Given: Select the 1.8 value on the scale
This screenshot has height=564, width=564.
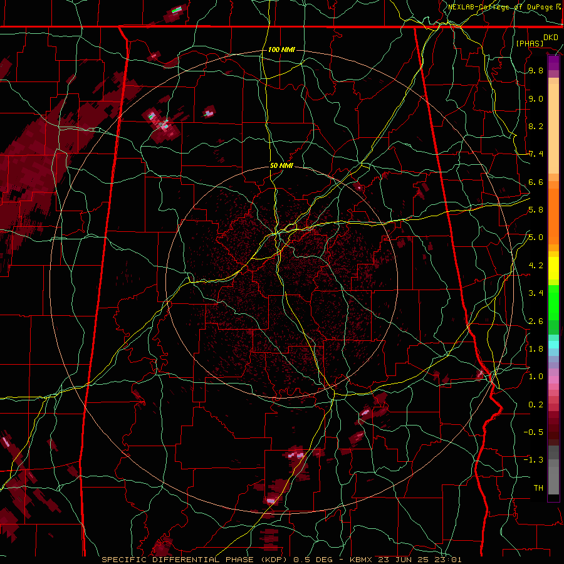Looking at the screenshot, I should (x=536, y=348).
